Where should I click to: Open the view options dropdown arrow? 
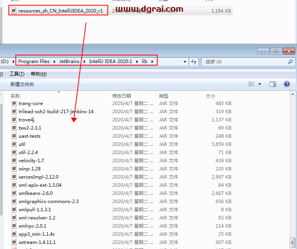(260, 84)
